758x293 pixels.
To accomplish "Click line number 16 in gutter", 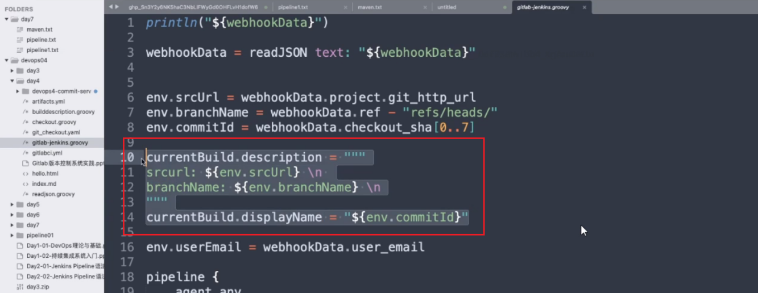I will click(127, 247).
